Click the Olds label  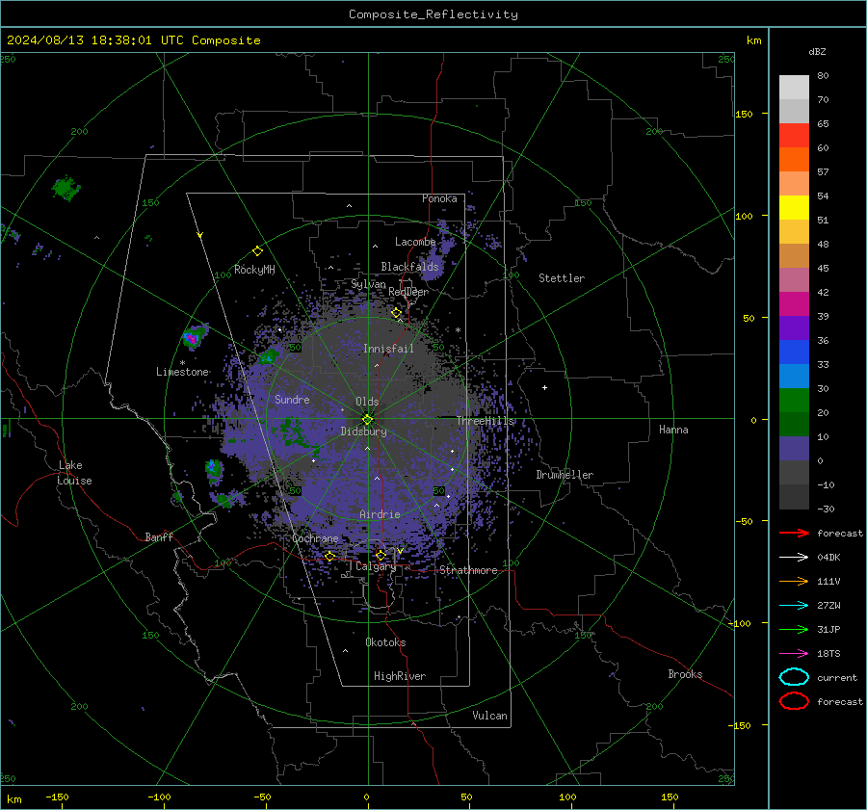click(367, 402)
